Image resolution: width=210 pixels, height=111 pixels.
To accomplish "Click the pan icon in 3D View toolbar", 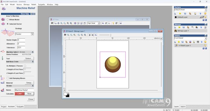I will 58,23.
